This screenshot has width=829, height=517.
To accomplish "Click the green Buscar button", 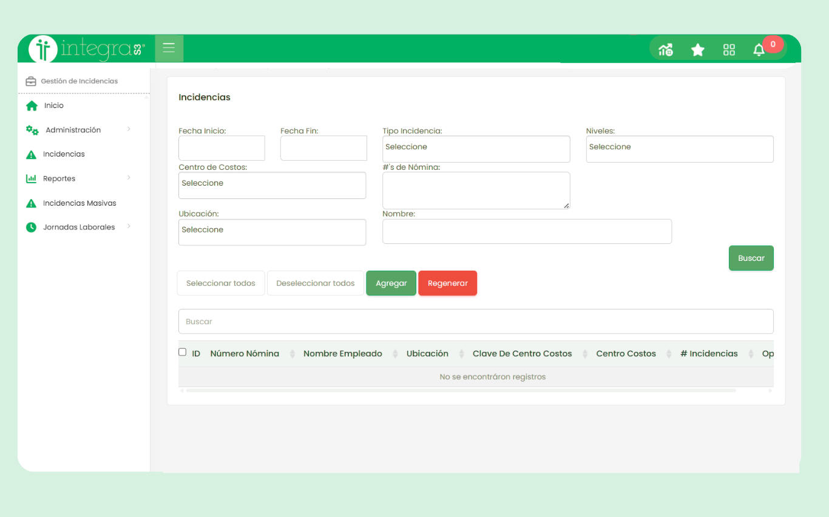I will click(x=751, y=258).
